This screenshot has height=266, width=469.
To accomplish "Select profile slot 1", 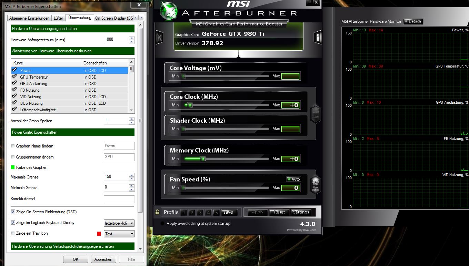I will click(184, 212).
